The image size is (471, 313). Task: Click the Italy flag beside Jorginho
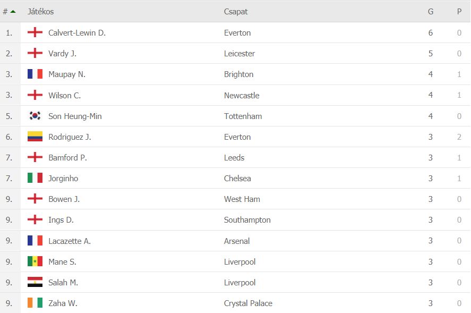point(35,178)
